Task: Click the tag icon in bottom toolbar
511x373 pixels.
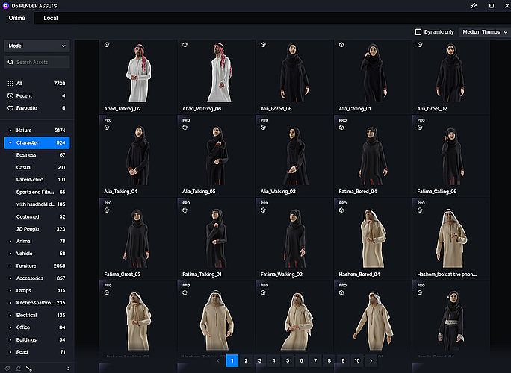Action: [x=7, y=368]
